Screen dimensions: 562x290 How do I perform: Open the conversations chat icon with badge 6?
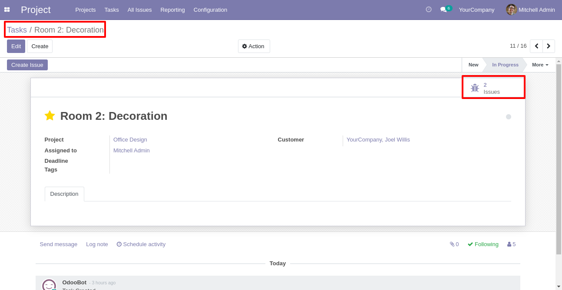[x=446, y=9]
